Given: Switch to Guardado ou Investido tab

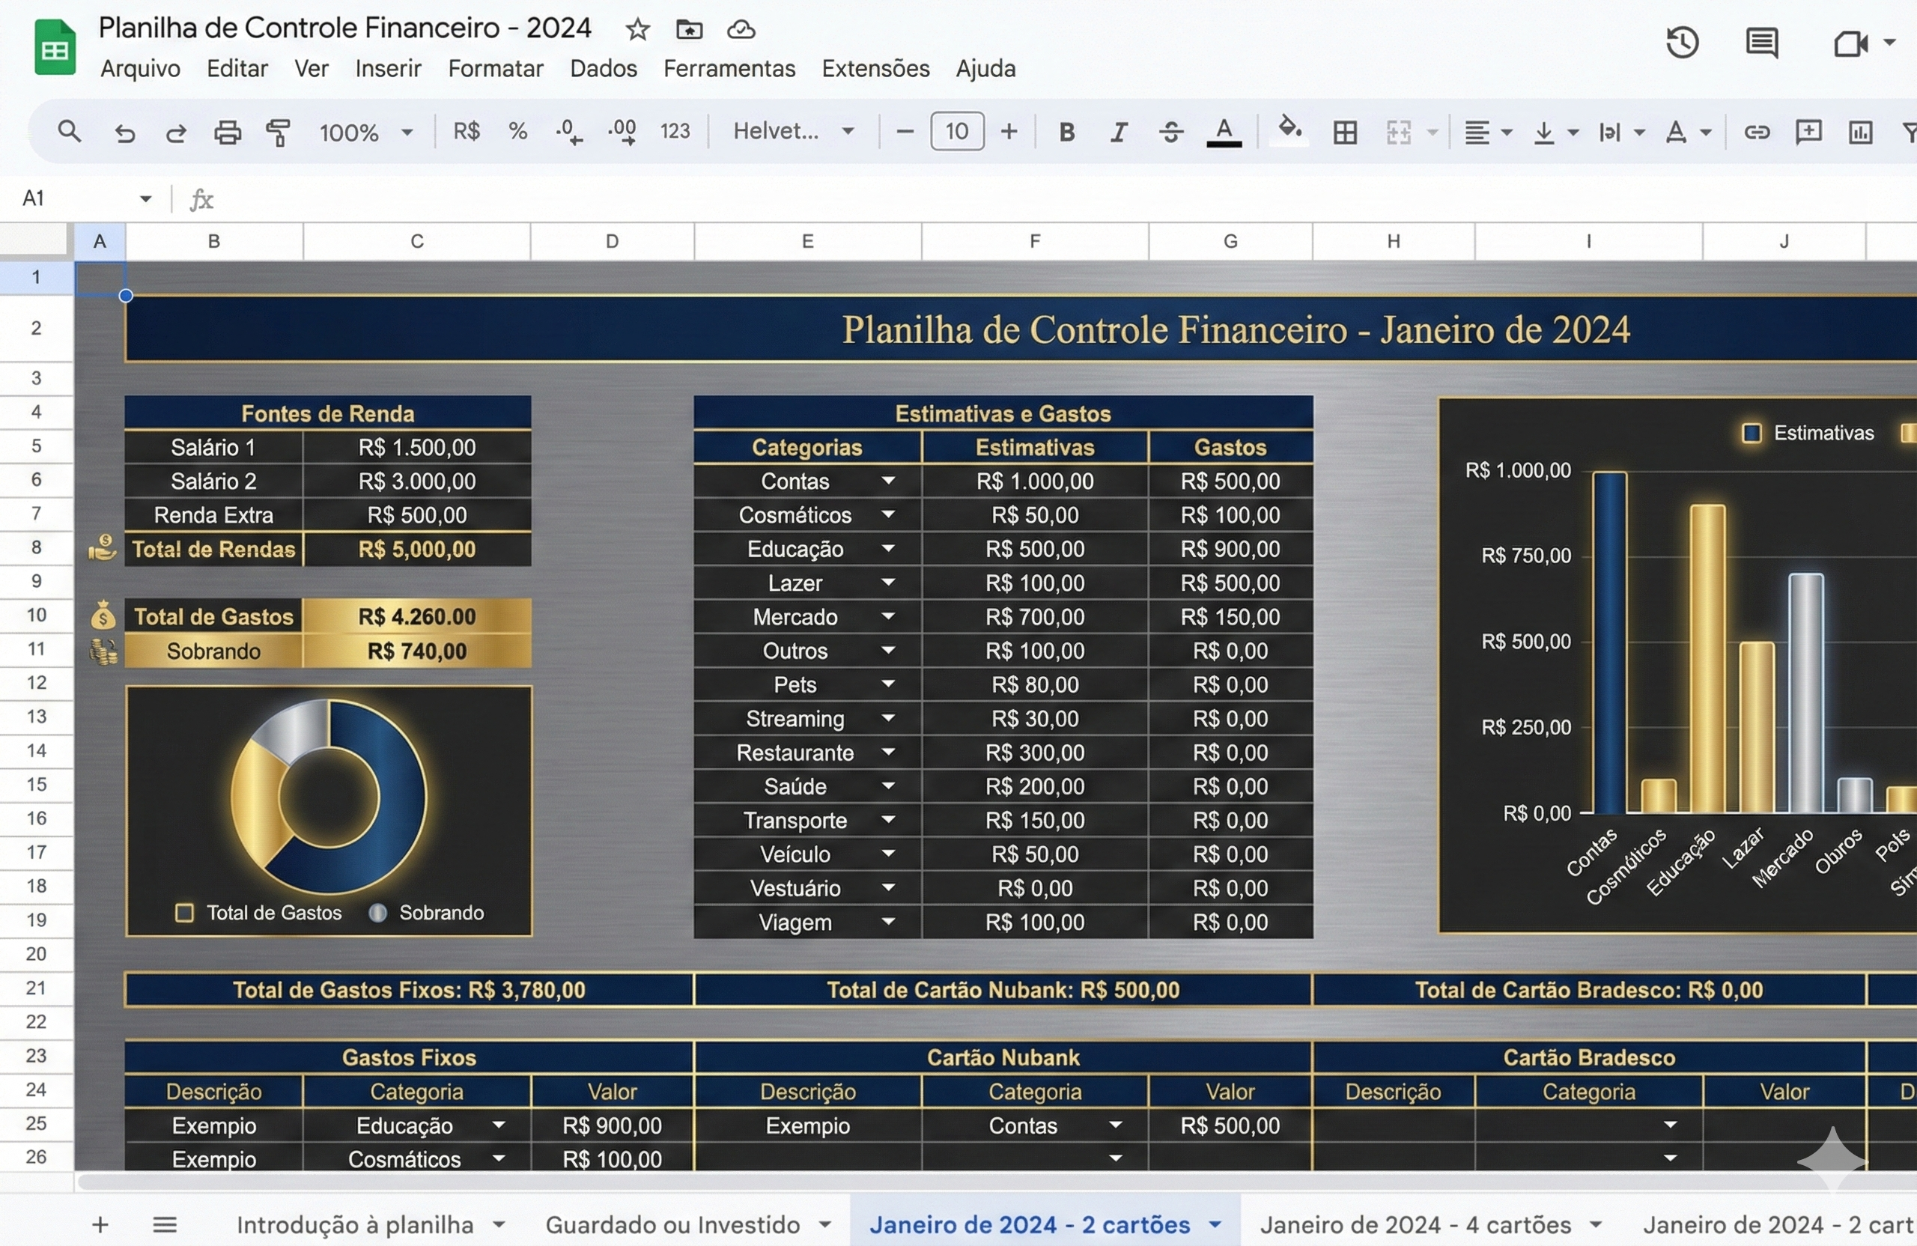Looking at the screenshot, I should click(x=672, y=1224).
